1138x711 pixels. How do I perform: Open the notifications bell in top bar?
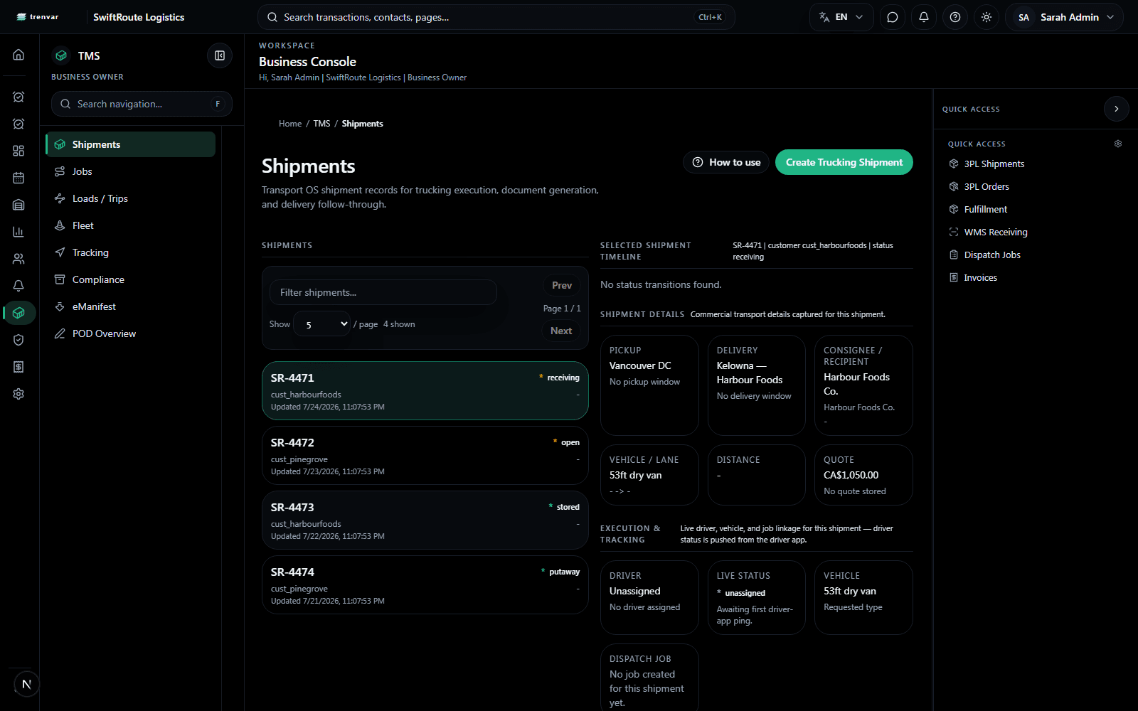[x=924, y=17]
